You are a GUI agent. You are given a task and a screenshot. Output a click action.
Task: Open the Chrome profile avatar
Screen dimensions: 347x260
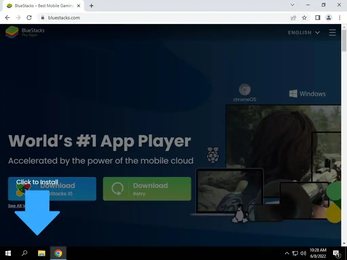(329, 18)
